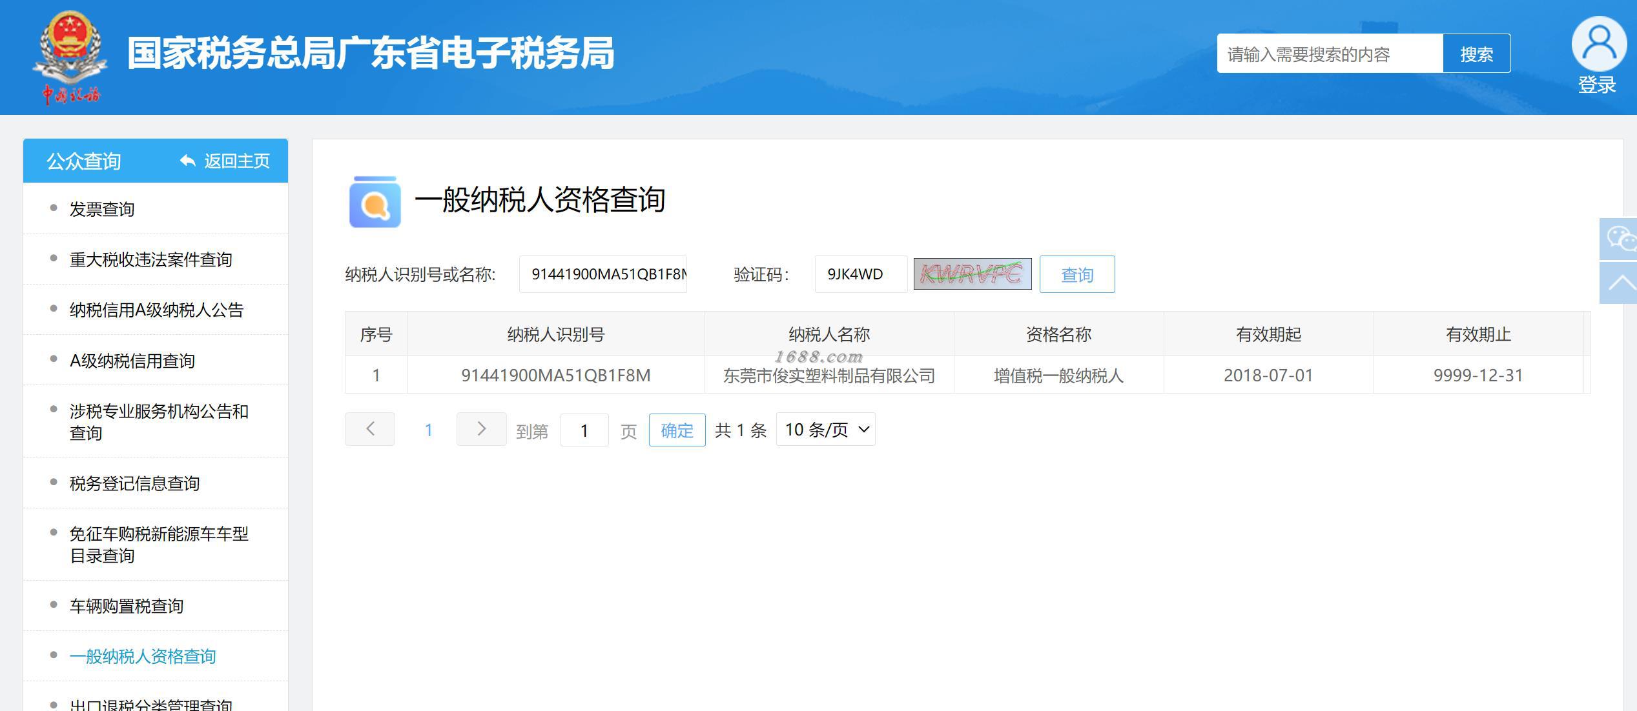The height and width of the screenshot is (711, 1637).
Task: Open the 10 条/页 page size dropdown
Action: tap(825, 430)
